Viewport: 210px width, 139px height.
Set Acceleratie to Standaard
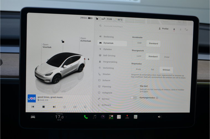coord(153,43)
